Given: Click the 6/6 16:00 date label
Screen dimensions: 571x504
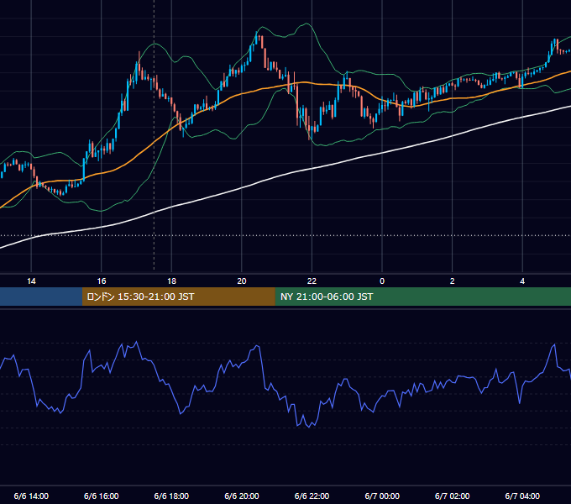Looking at the screenshot, I should (x=102, y=496).
